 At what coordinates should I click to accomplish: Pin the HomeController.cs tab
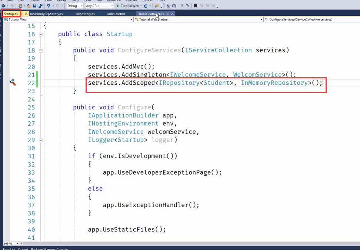(x=167, y=14)
